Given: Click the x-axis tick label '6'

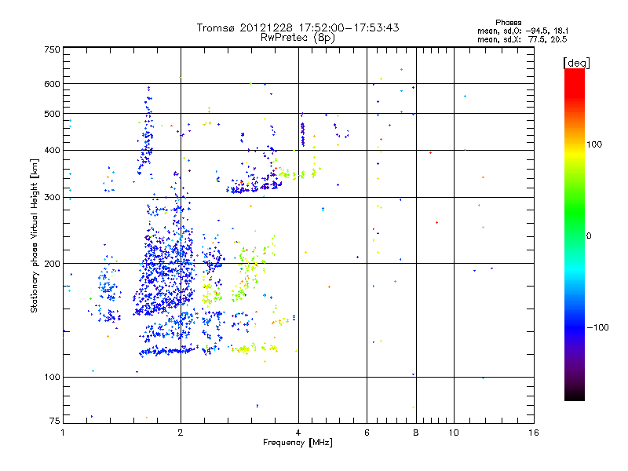Looking at the screenshot, I should click(x=367, y=433).
